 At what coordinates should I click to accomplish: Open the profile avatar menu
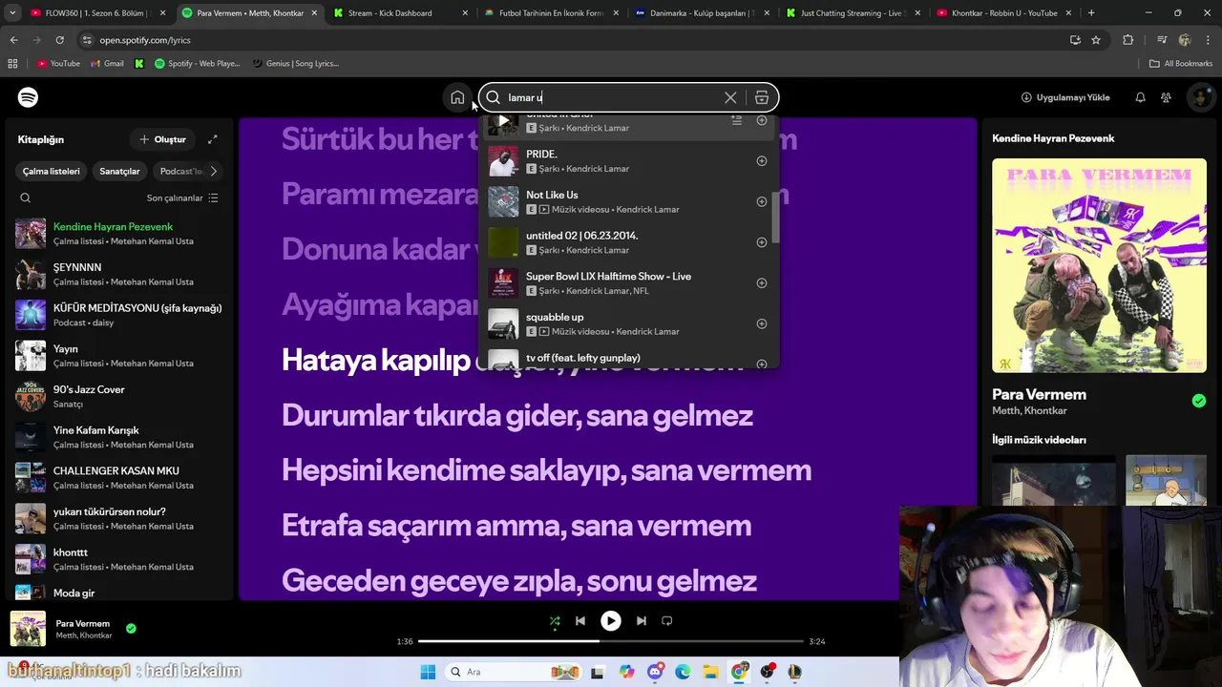pos(1200,97)
